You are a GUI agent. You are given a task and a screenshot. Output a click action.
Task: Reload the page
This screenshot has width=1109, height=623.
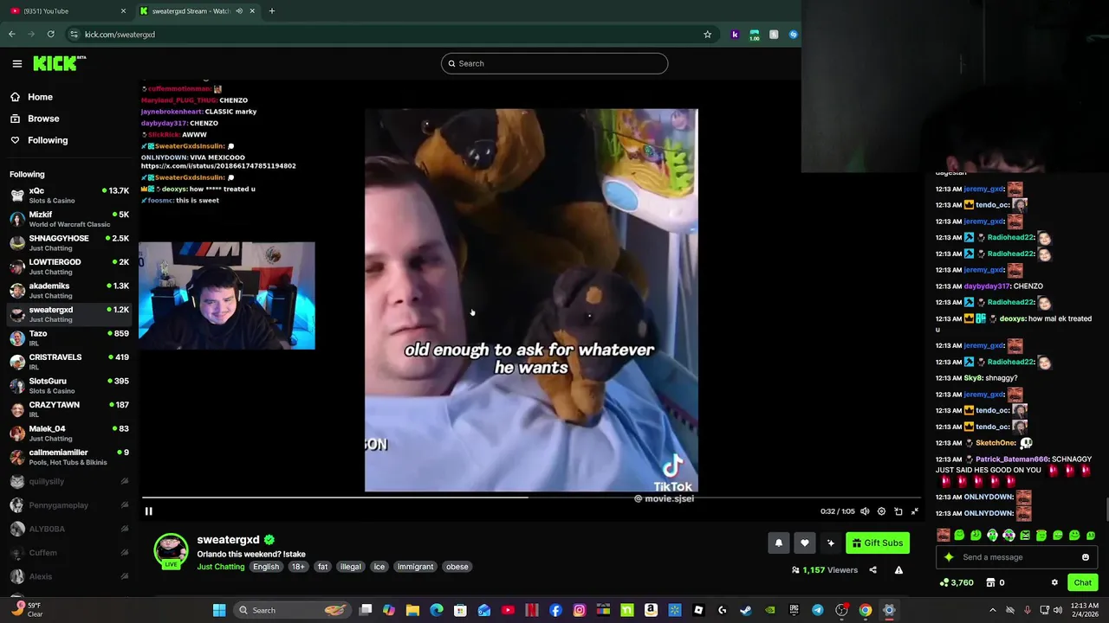tap(50, 34)
